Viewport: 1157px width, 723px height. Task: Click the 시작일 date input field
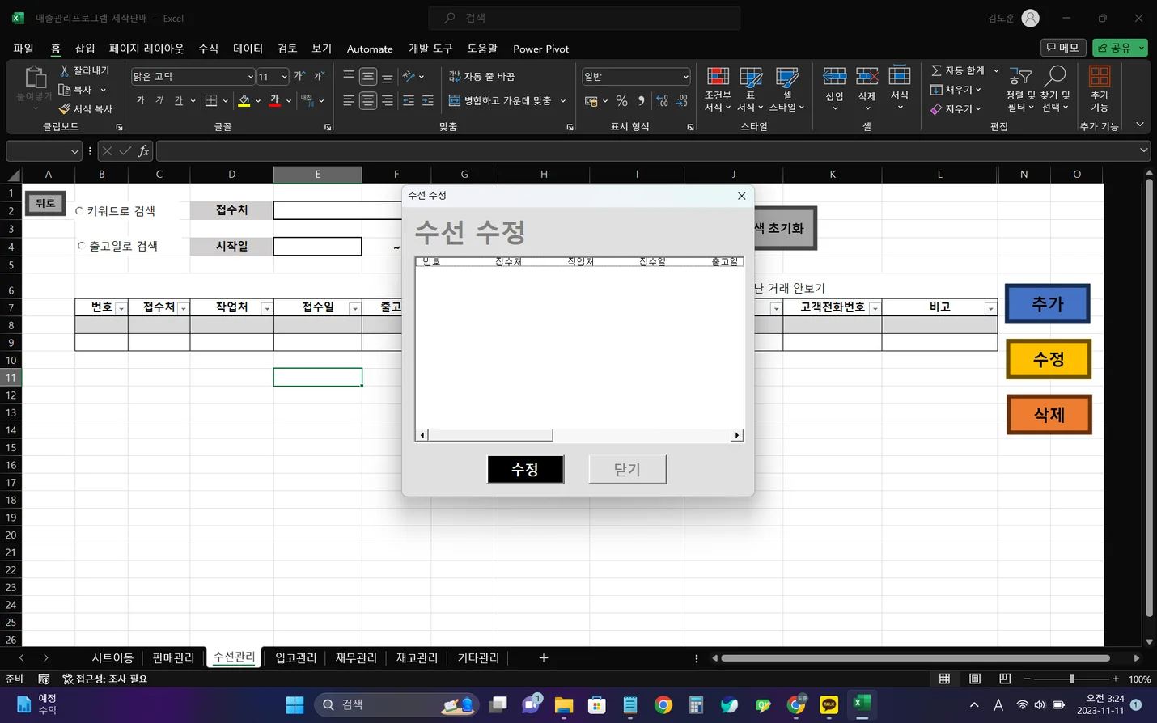(317, 246)
